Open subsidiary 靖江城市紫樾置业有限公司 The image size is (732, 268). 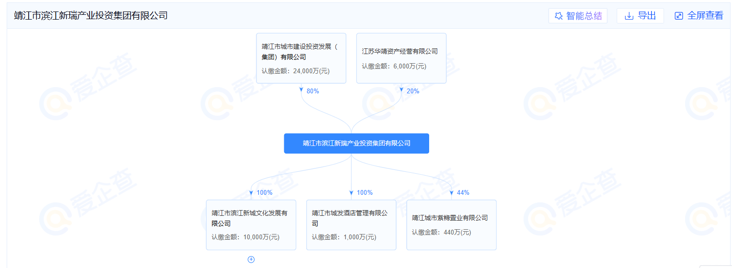(x=450, y=218)
